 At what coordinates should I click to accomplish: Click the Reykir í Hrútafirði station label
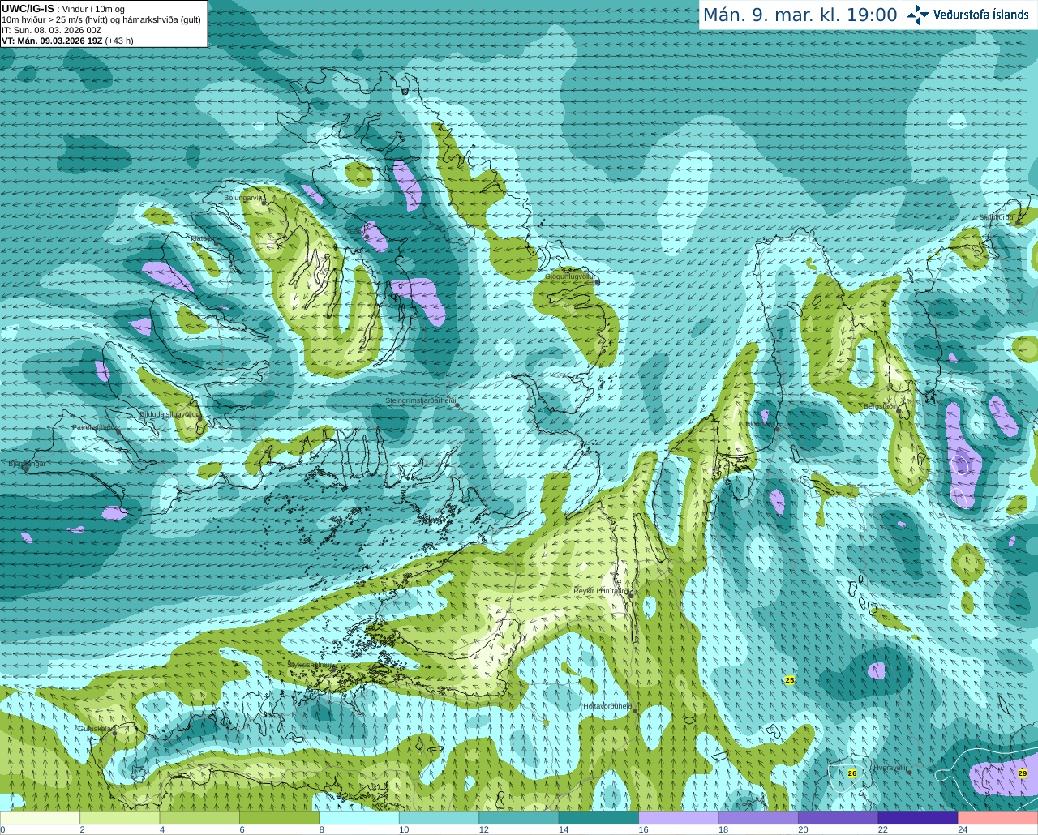602,591
